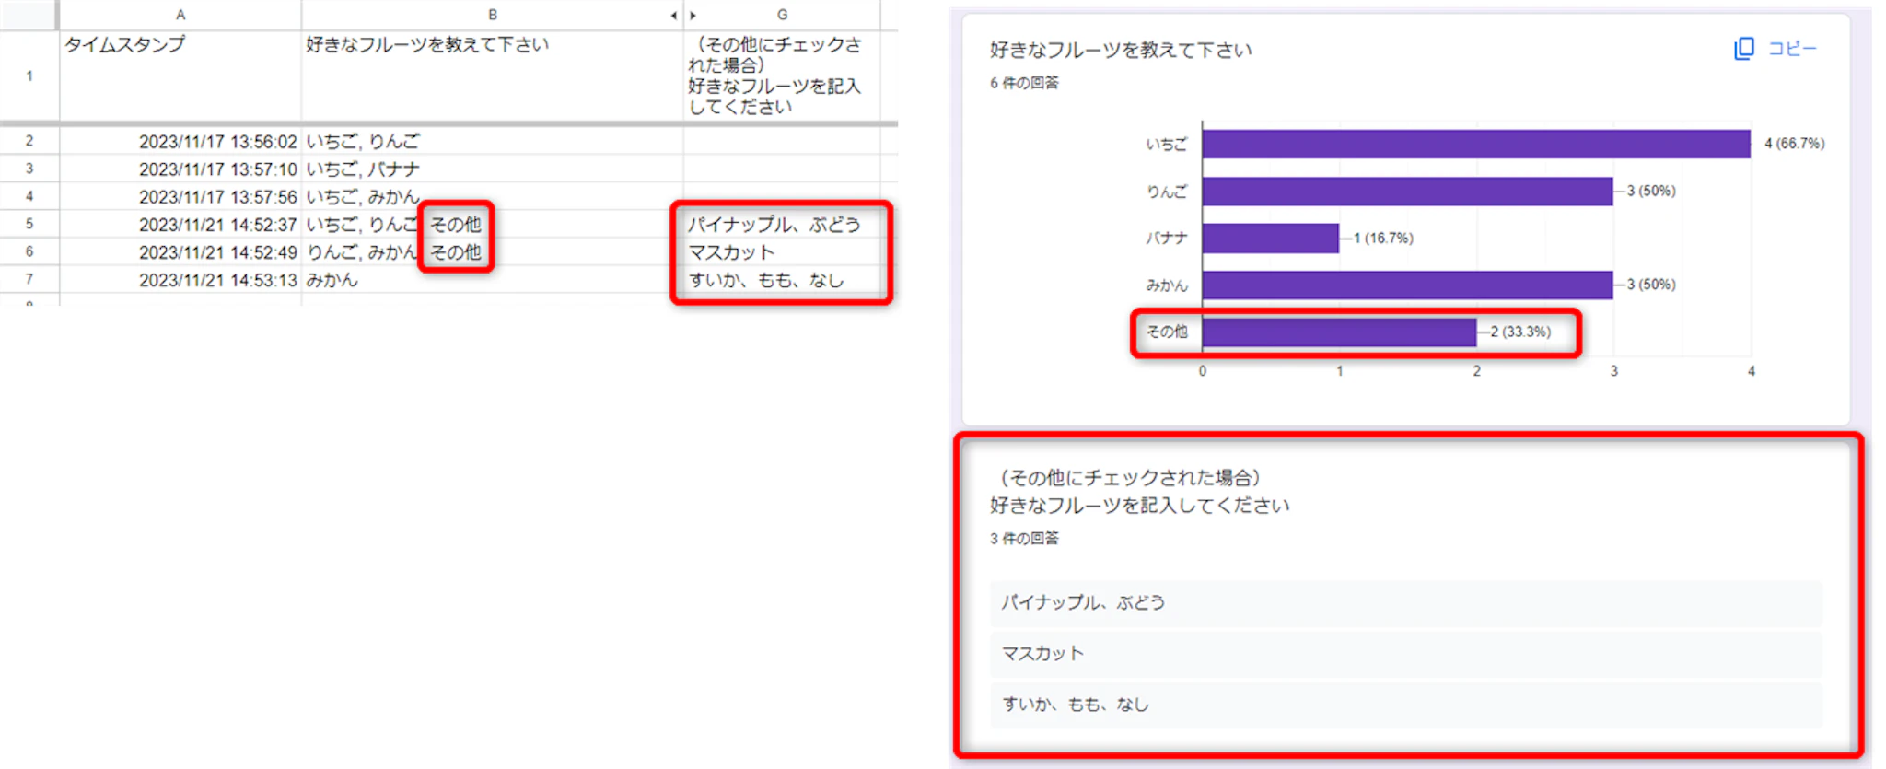Click the いちご bar in the chart
1886x769 pixels.
tap(1476, 144)
